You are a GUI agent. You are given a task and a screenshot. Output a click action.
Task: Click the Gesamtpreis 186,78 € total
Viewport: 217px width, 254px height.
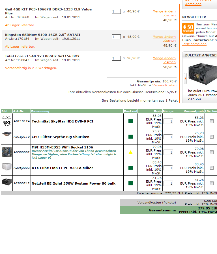click(x=157, y=81)
